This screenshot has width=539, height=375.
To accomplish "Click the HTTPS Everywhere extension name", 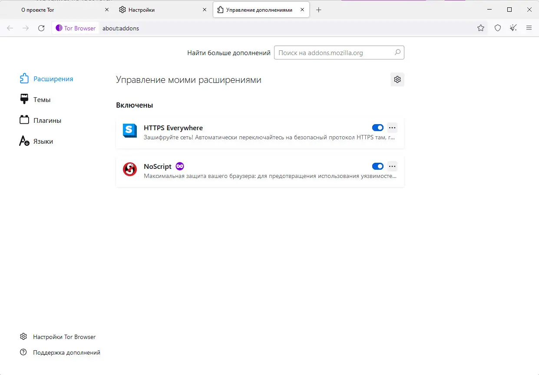I will (x=173, y=128).
